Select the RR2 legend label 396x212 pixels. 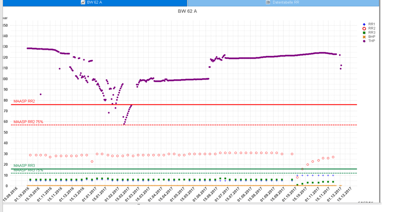371,28
